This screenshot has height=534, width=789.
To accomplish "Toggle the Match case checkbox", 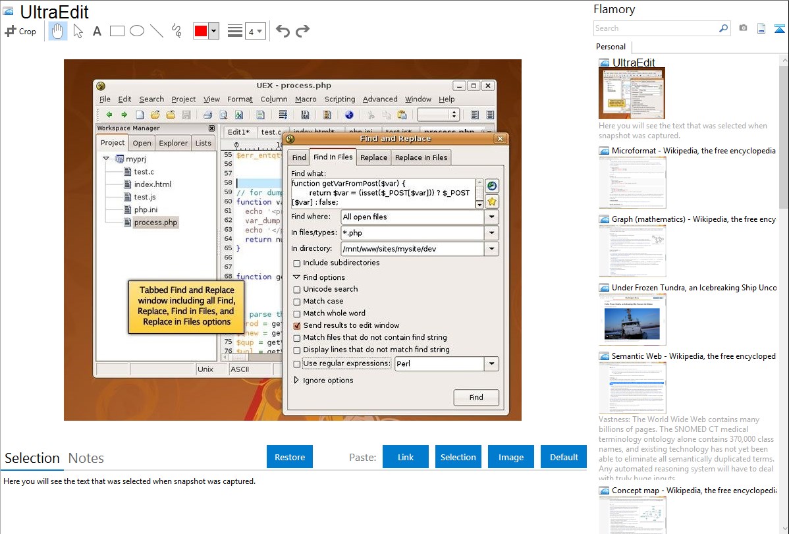I will click(297, 302).
